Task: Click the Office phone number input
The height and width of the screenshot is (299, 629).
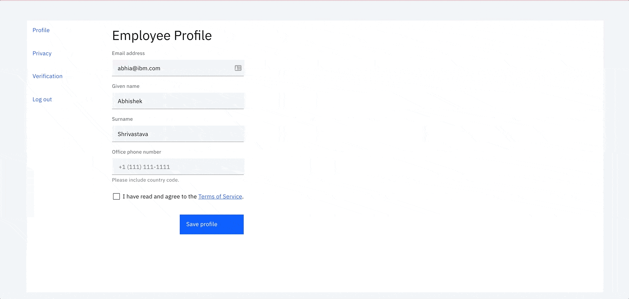Action: [178, 167]
